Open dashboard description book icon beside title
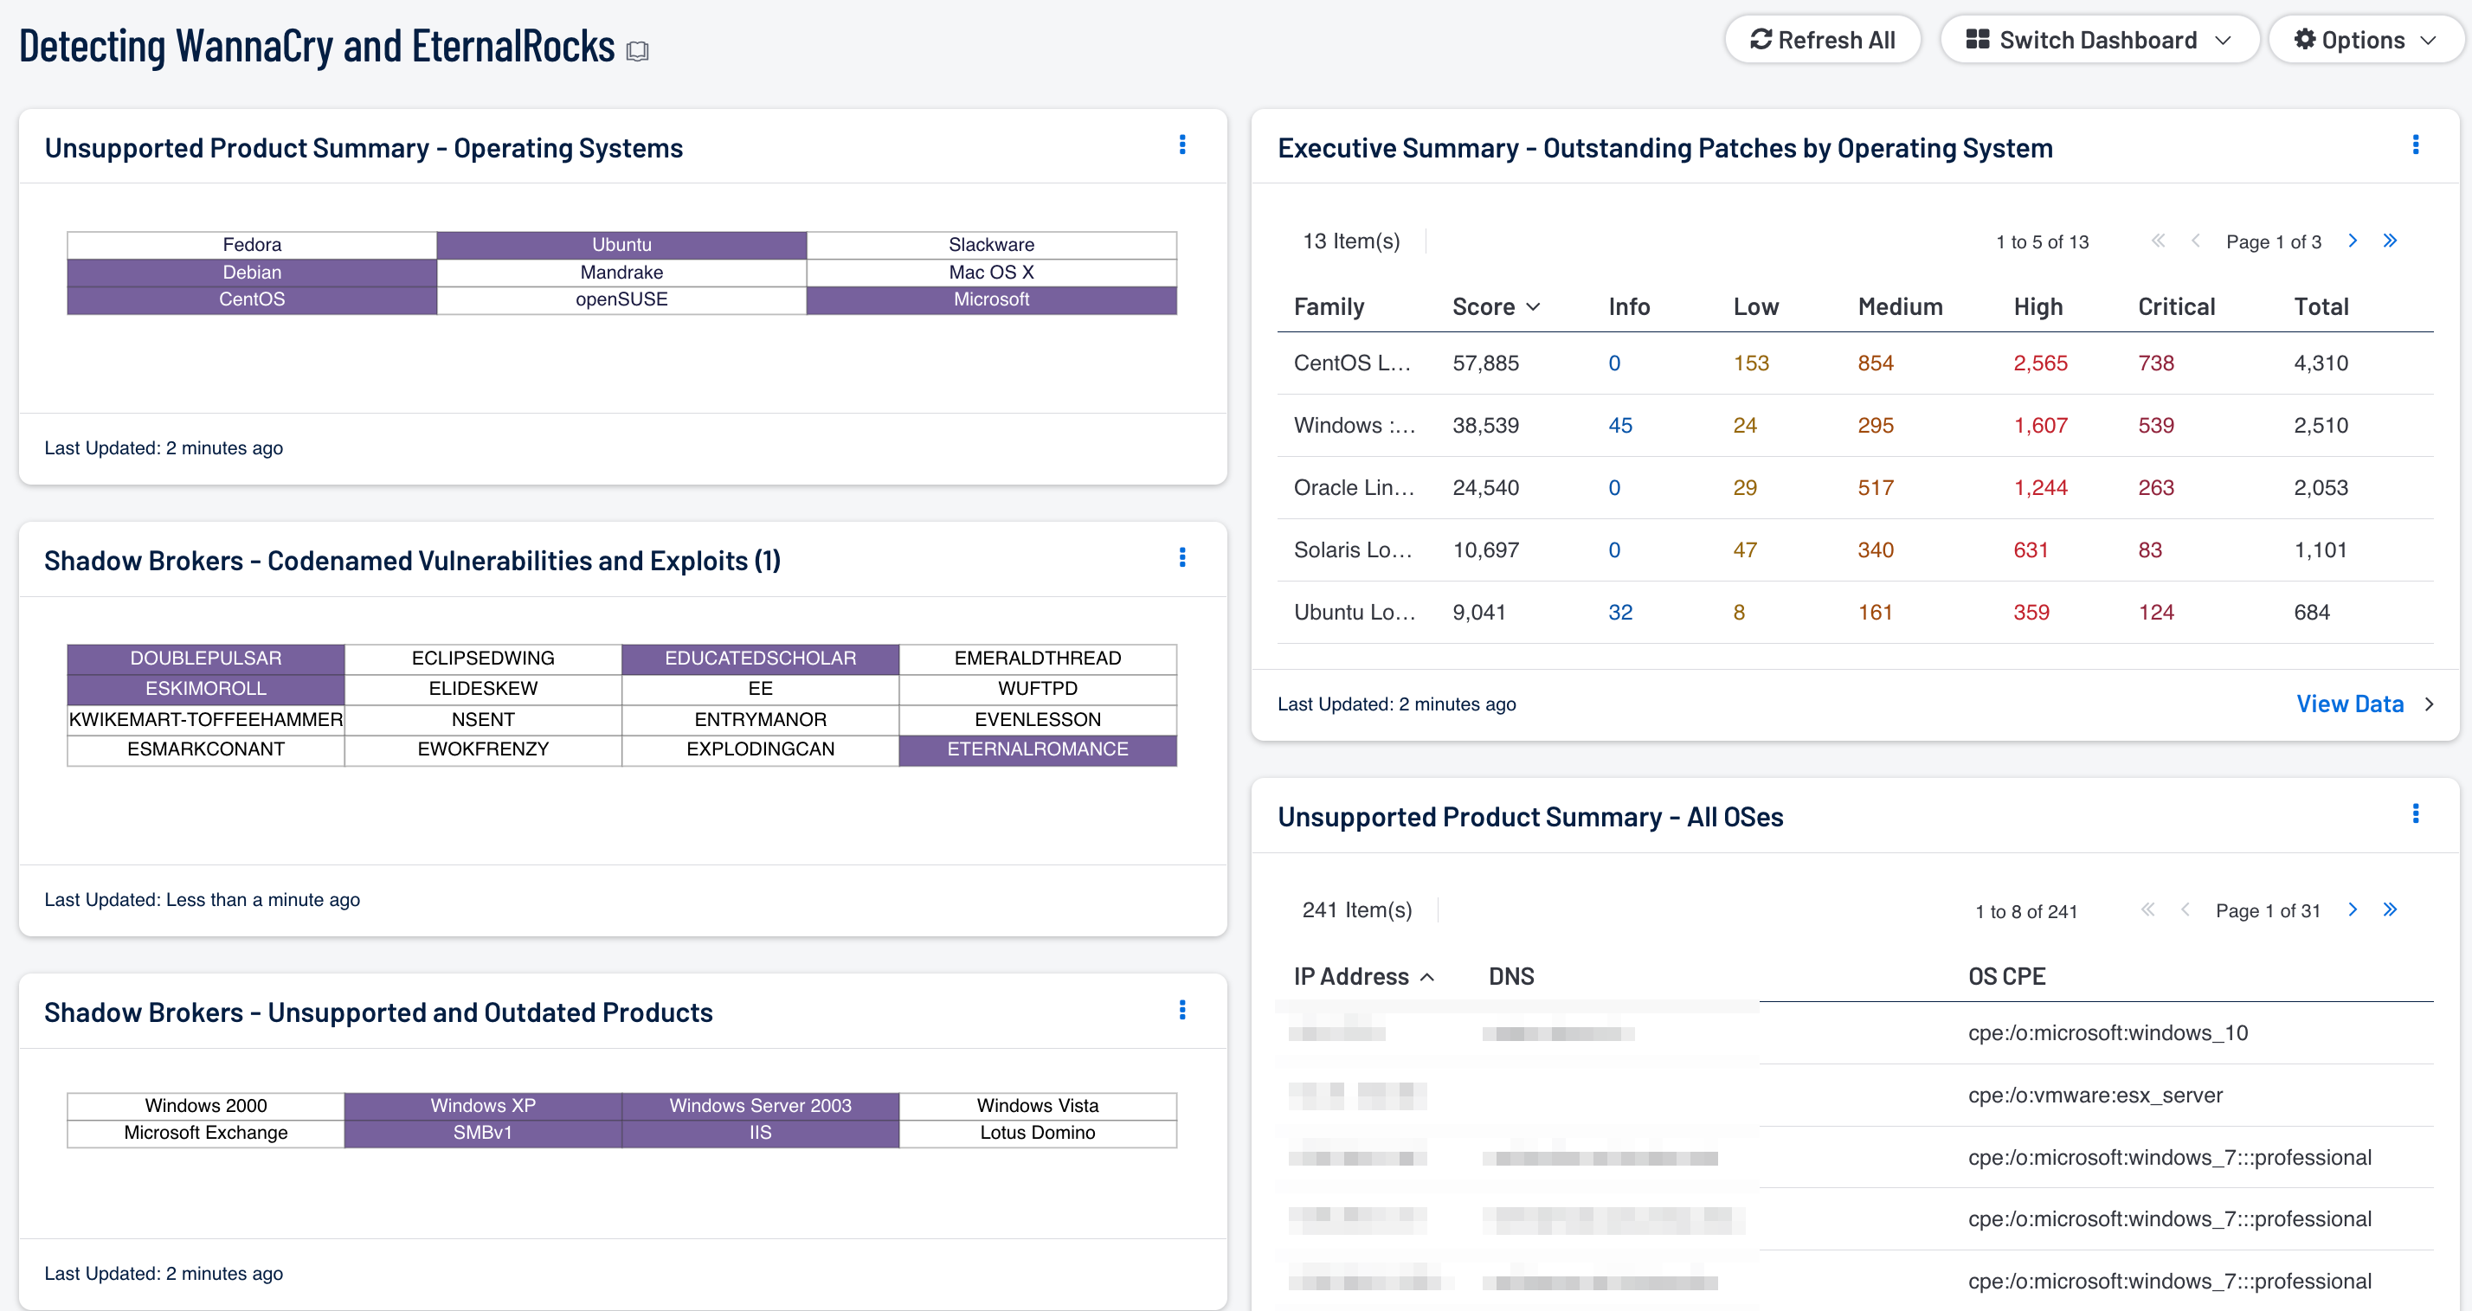 click(x=637, y=51)
